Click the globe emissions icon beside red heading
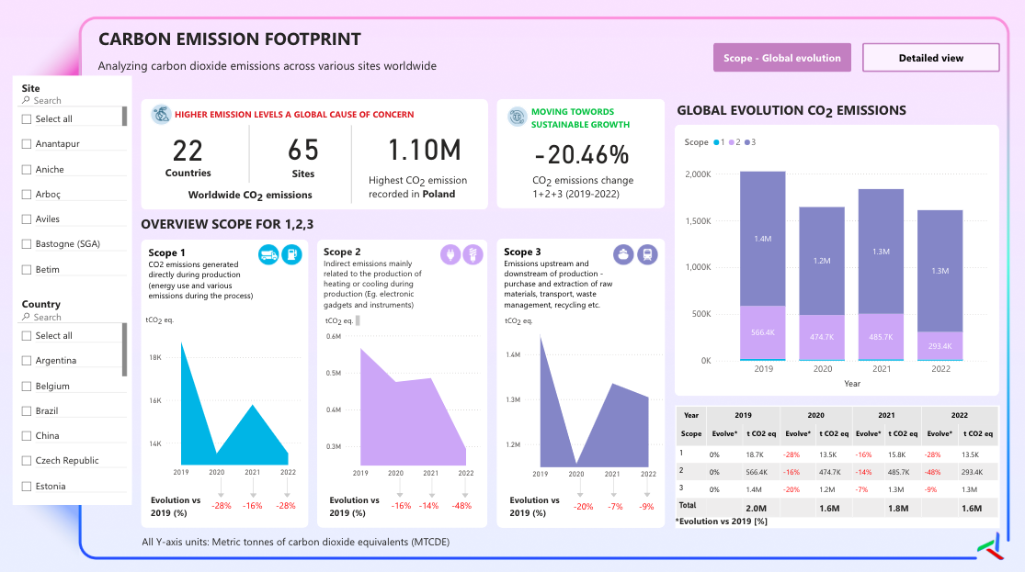1025x572 pixels. click(161, 114)
